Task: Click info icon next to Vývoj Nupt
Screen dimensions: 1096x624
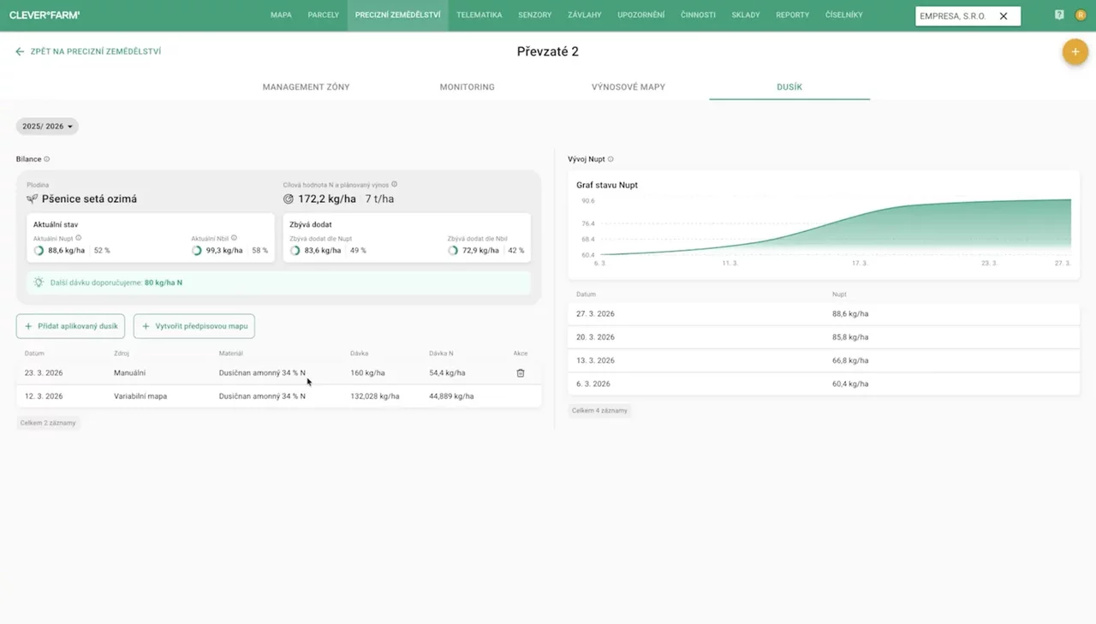Action: coord(611,159)
